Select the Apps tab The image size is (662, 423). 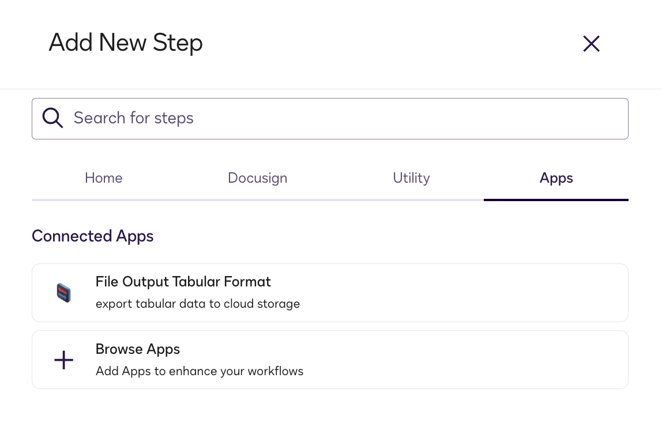pyautogui.click(x=556, y=178)
